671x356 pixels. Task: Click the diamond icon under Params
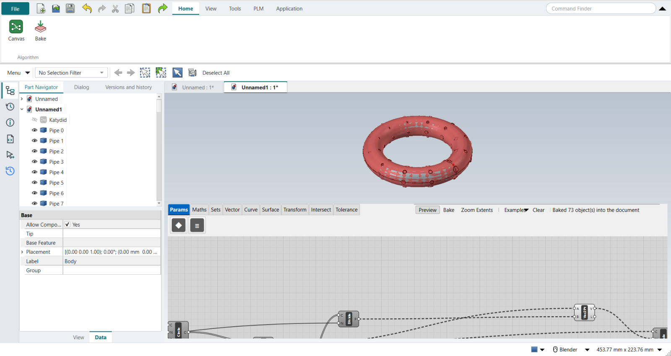(x=179, y=225)
